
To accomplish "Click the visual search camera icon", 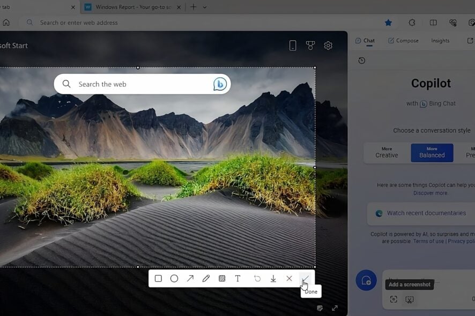I will [394, 299].
